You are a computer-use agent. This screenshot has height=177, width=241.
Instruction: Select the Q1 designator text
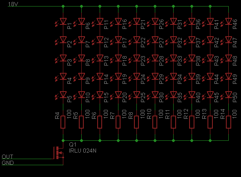(73, 144)
